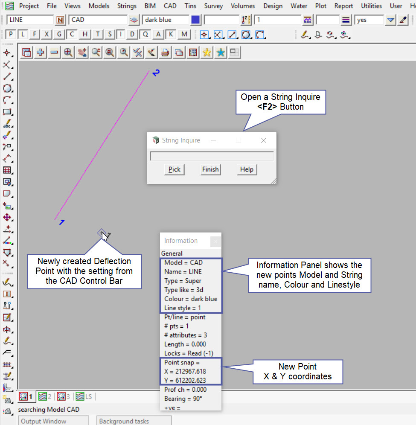The height and width of the screenshot is (425, 416).
Task: Open the eyedropper same-as picker
Action: tap(403, 20)
